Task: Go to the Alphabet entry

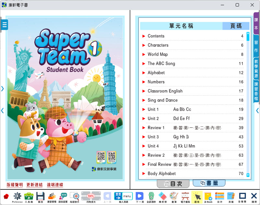Action: coord(193,73)
